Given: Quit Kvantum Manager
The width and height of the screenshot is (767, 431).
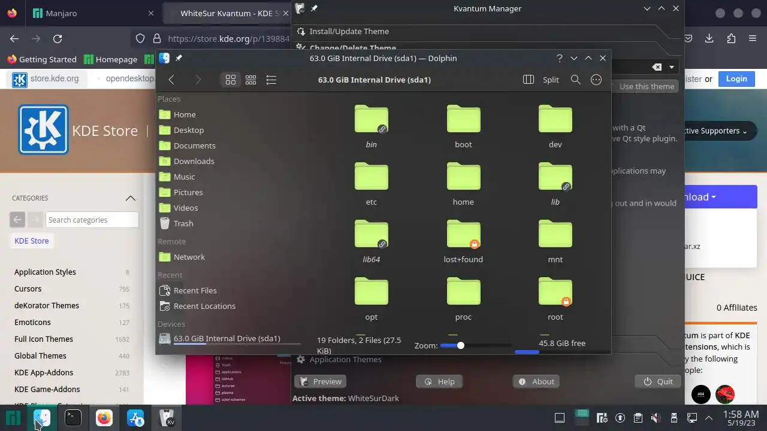Looking at the screenshot, I should coord(658,381).
